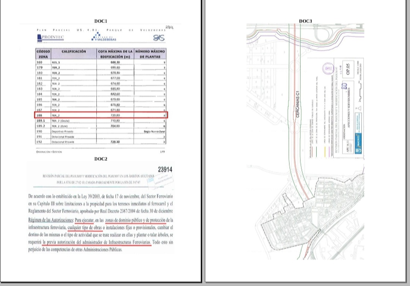Select the DOC1 heading
The width and height of the screenshot is (410, 286).
[x=101, y=21]
